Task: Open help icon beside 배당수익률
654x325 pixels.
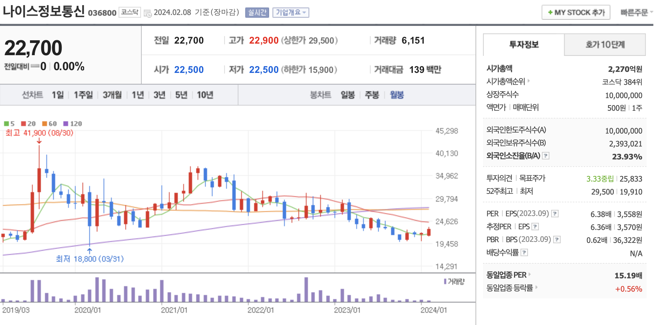Action: 525,252
